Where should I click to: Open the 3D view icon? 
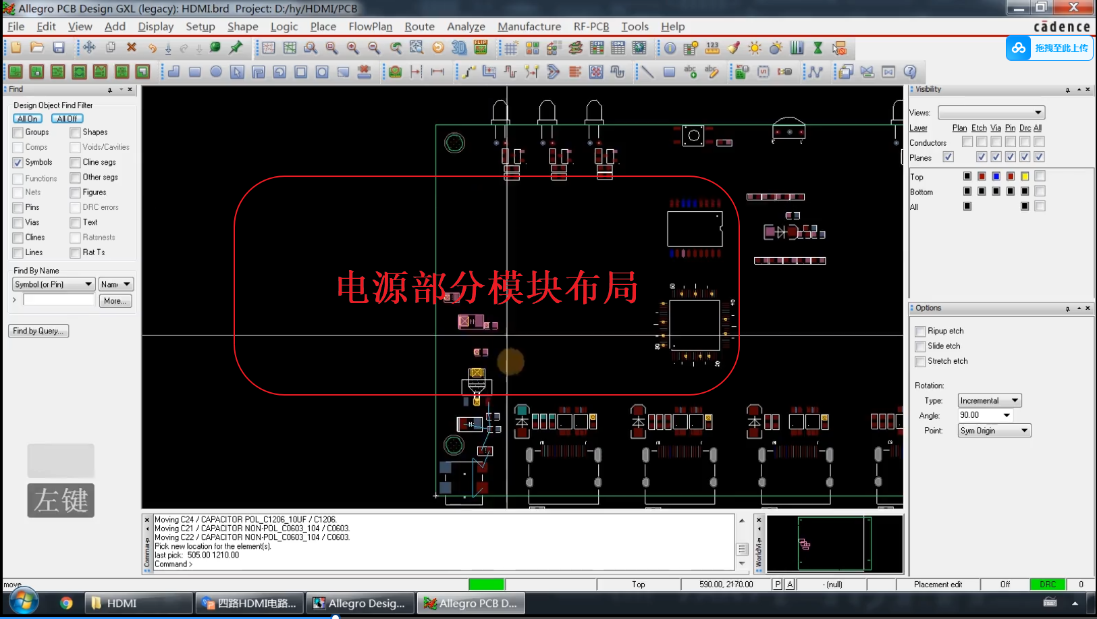click(459, 48)
